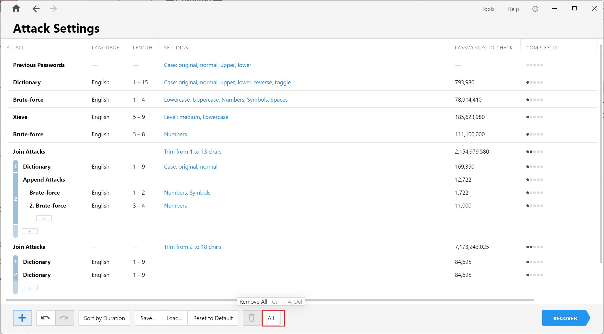Click the trash delete icon
The height and width of the screenshot is (334, 604).
click(x=252, y=318)
